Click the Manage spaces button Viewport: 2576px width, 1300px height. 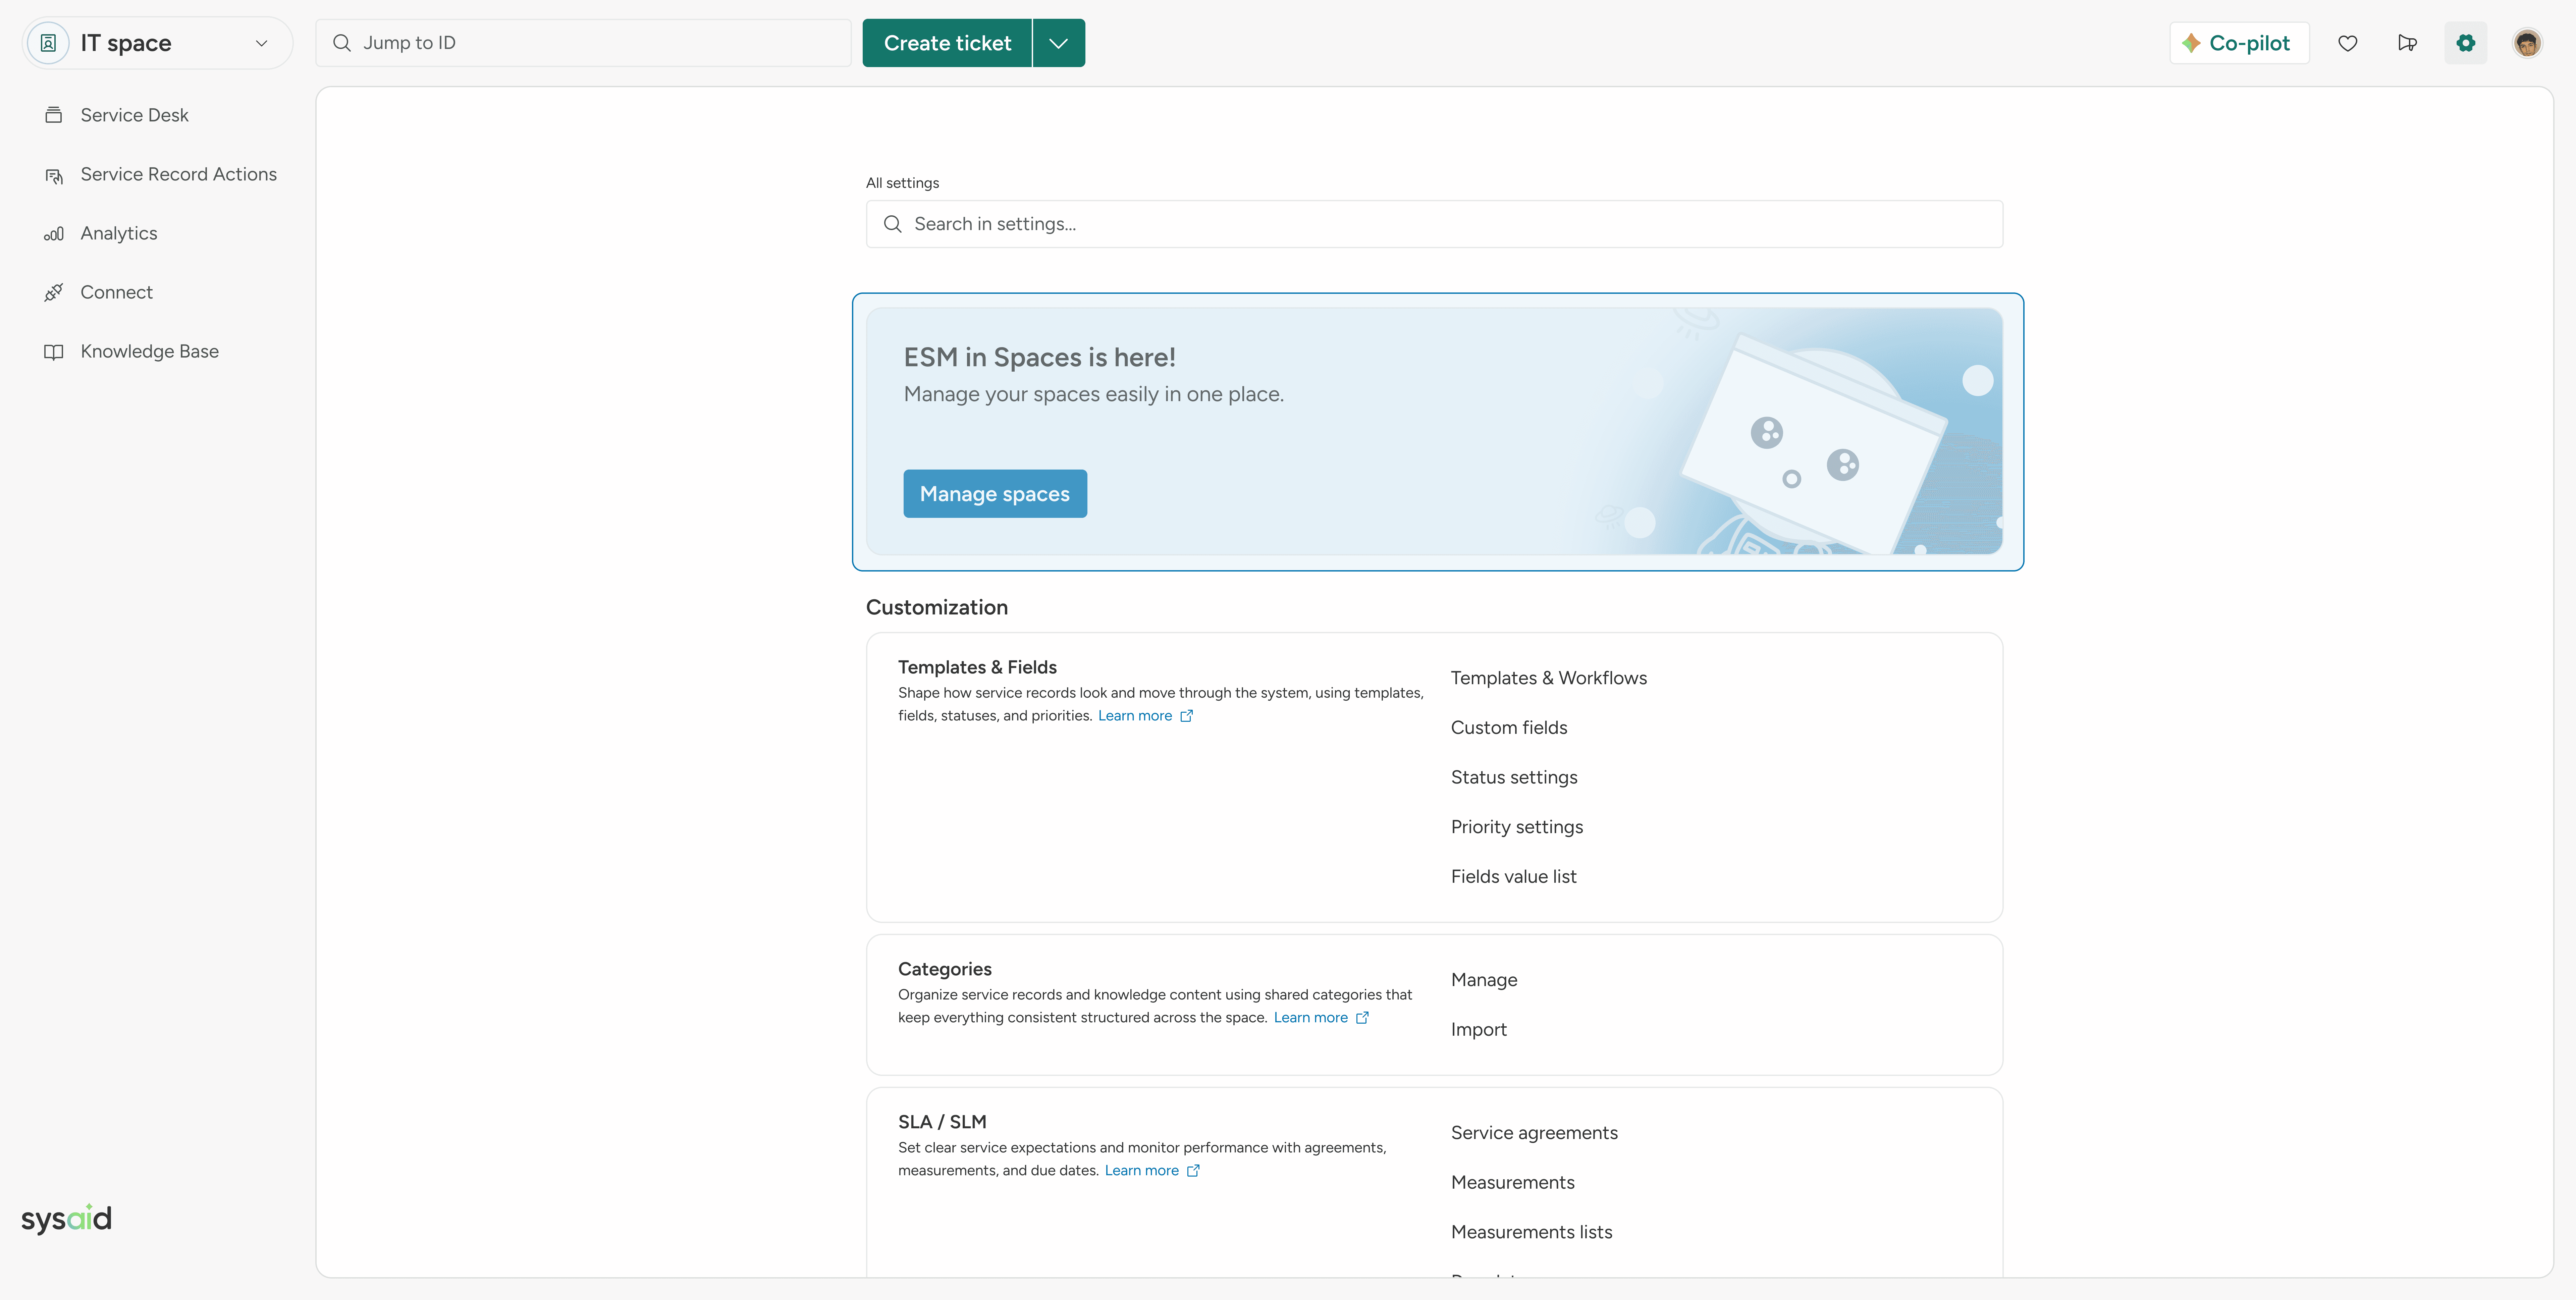[994, 494]
